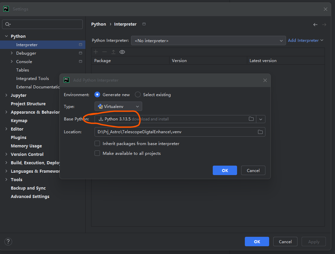Open Memory Usage settings
Viewport: 335px width, 254px height.
26,146
